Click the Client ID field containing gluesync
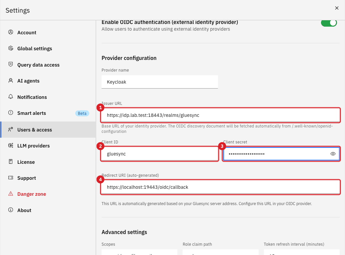 coord(160,154)
